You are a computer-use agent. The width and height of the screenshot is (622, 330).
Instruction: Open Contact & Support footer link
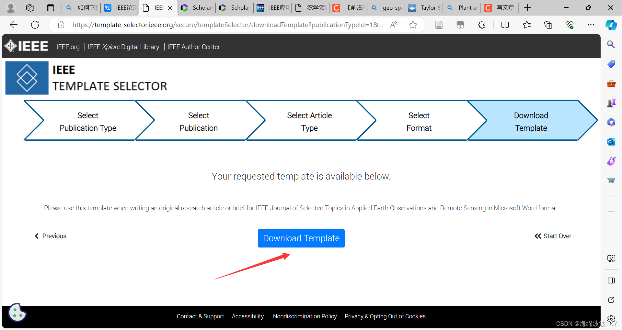pos(200,316)
